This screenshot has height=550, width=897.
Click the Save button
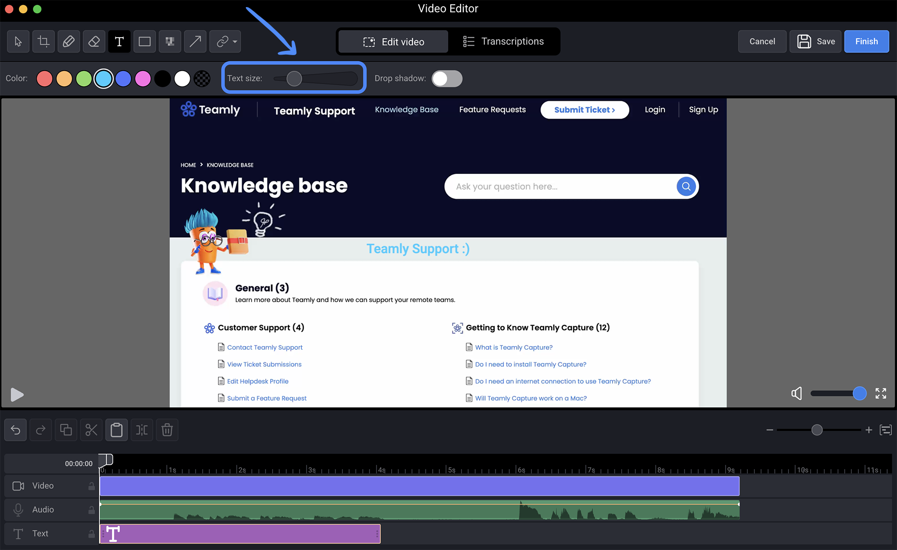pyautogui.click(x=816, y=41)
